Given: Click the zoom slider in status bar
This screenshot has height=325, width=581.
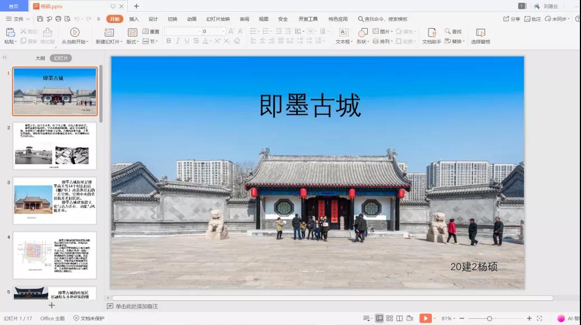Looking at the screenshot, I should pos(490,318).
